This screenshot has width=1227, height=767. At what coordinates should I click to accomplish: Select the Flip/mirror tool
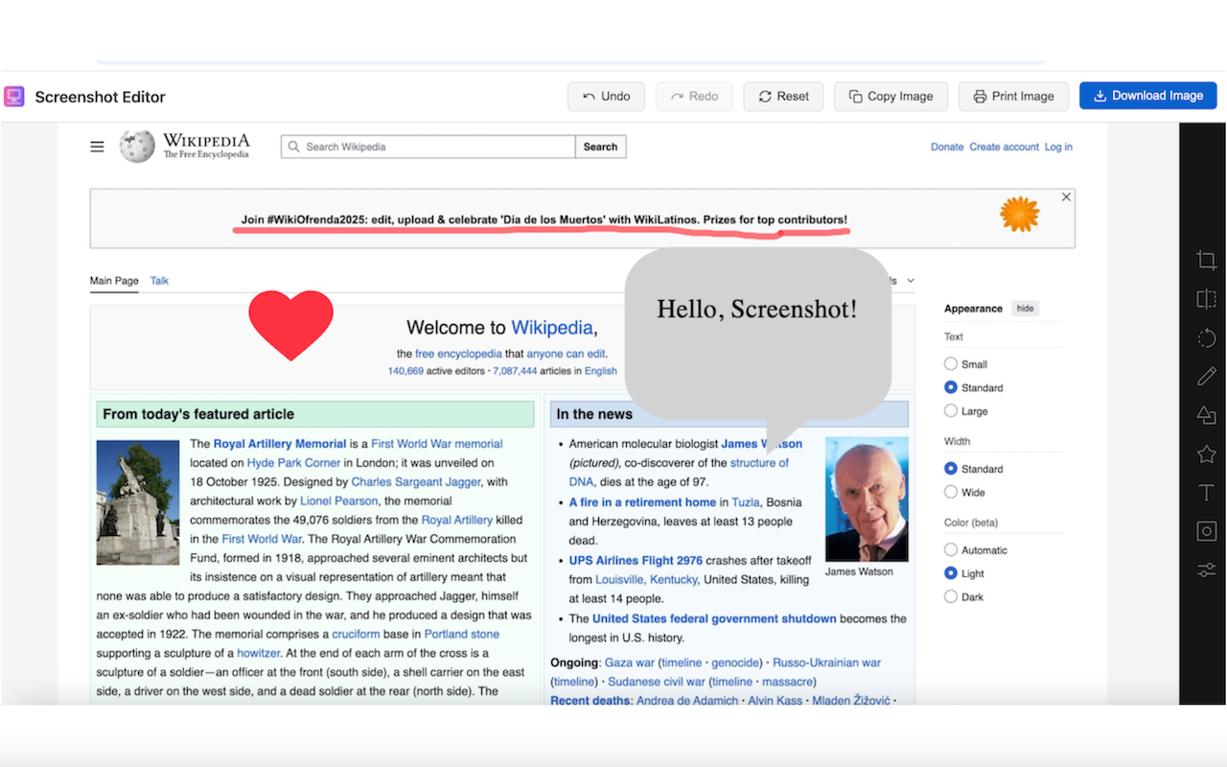pos(1206,299)
